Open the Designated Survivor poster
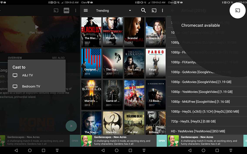Viewport: 247px width, 154px height. pyautogui.click(x=91, y=63)
